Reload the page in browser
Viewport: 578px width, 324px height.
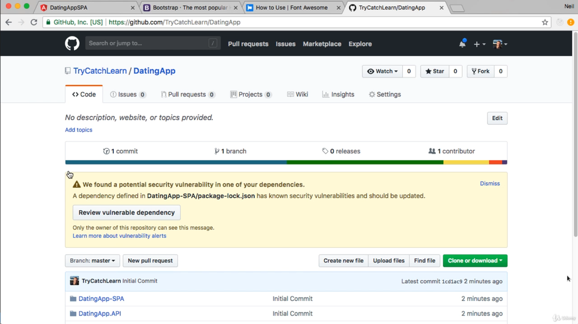(34, 22)
